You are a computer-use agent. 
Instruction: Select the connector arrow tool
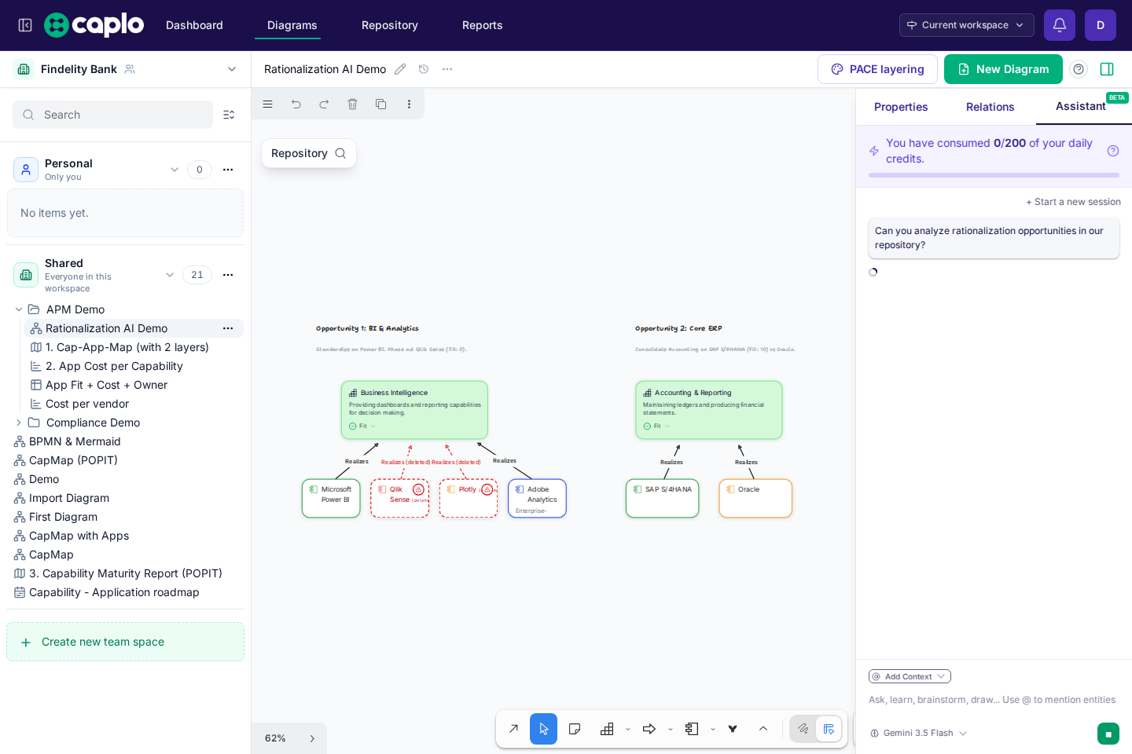[513, 729]
